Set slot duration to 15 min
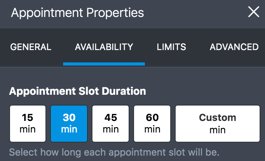 tap(28, 123)
